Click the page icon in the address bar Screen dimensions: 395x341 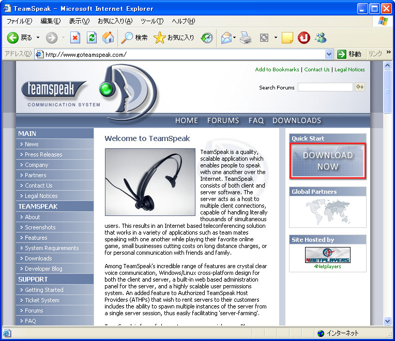(39, 54)
